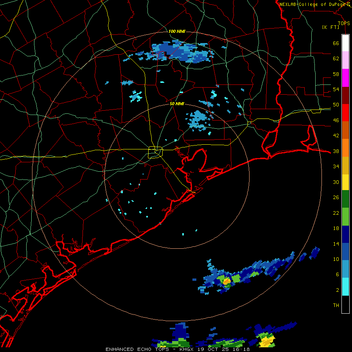
Task: Click the yellow Houston beltway loop at center
Action: (155, 152)
